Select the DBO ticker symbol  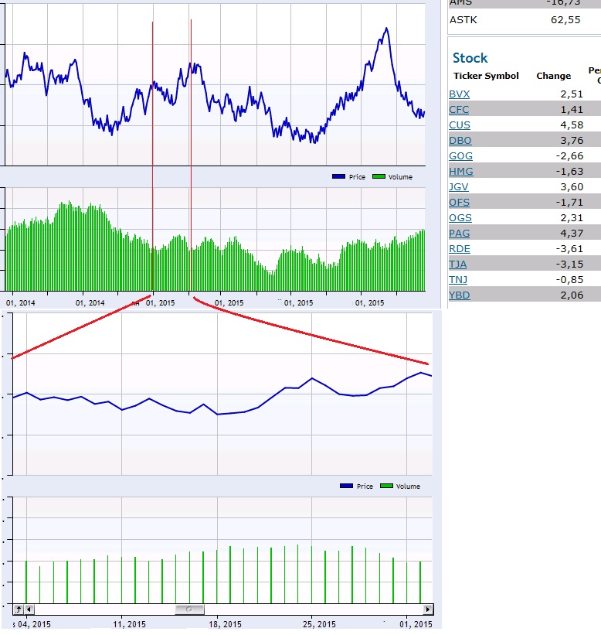click(460, 141)
